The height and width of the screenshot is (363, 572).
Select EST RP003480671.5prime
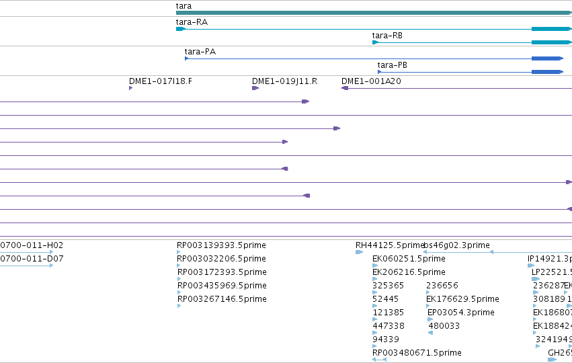pyautogui.click(x=379, y=360)
